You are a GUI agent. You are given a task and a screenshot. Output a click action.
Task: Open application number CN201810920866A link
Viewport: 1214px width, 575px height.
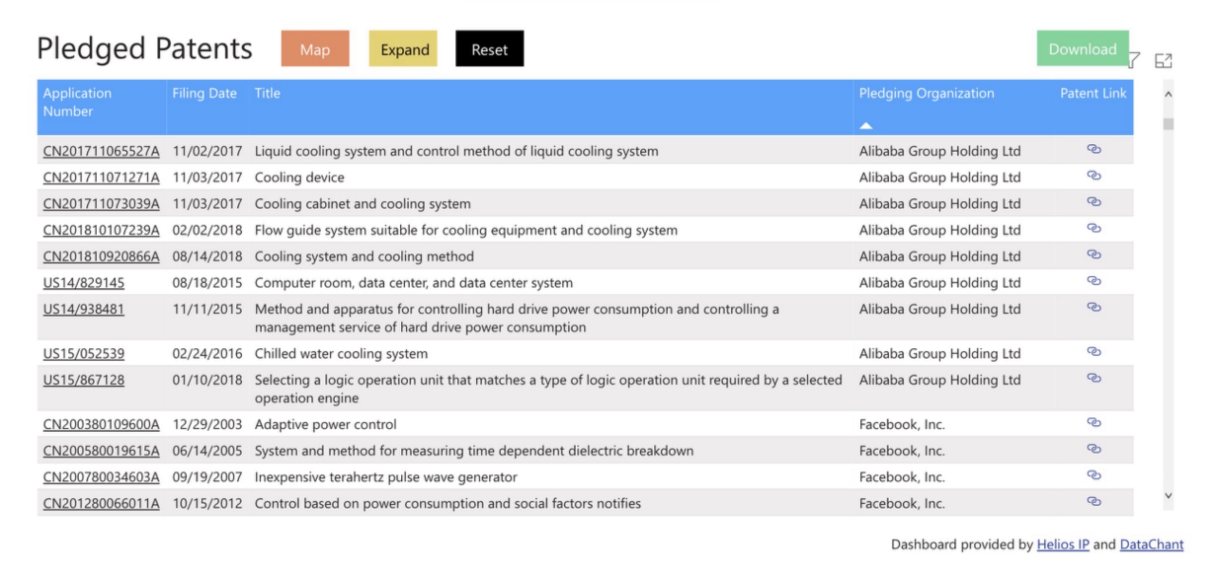tap(101, 257)
